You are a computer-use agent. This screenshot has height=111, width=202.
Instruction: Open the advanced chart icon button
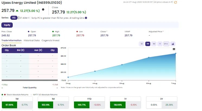(x=173, y=44)
